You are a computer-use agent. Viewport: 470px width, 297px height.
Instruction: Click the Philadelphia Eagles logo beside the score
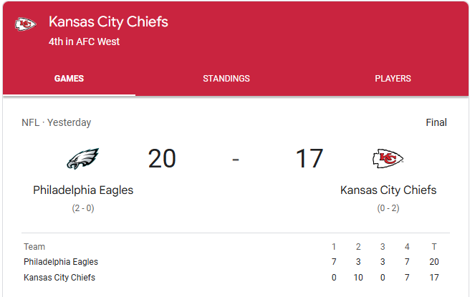[x=83, y=159]
